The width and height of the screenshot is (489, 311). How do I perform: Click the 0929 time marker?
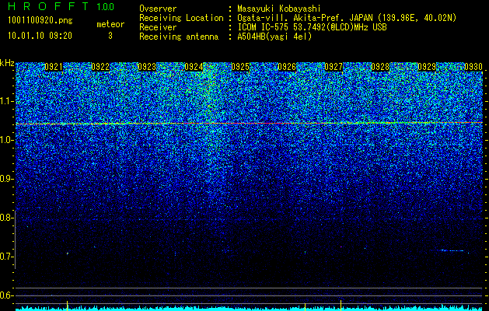tap(427, 67)
